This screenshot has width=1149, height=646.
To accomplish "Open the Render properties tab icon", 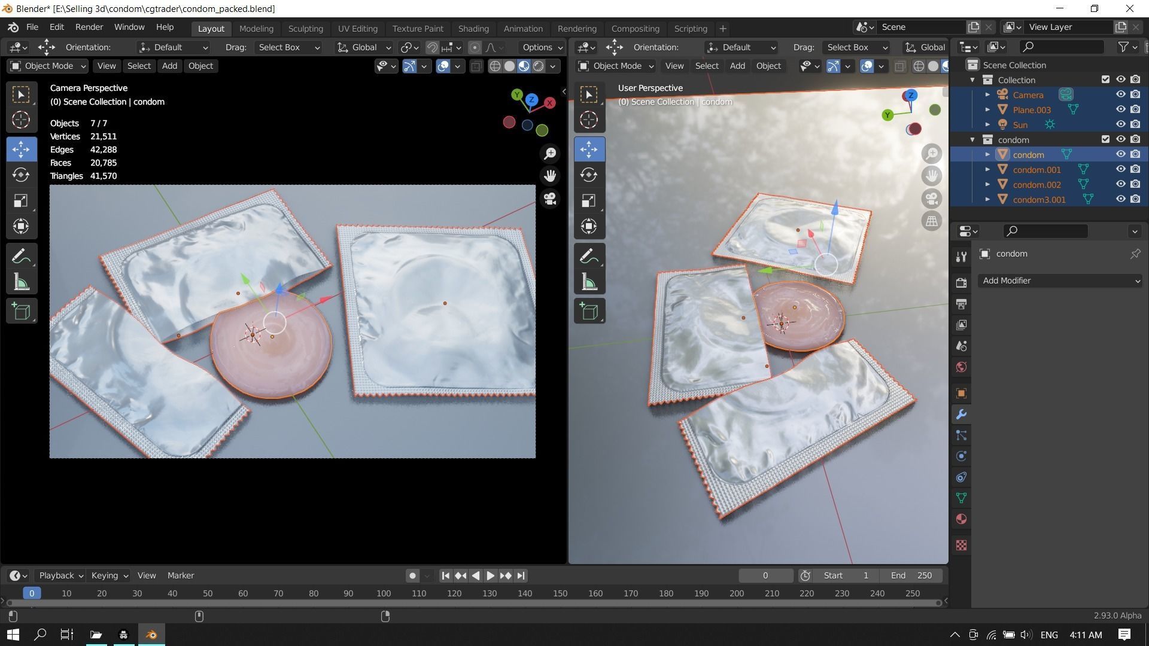I will point(961,283).
